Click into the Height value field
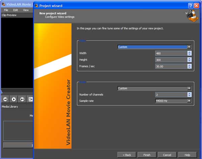 click(x=171, y=60)
